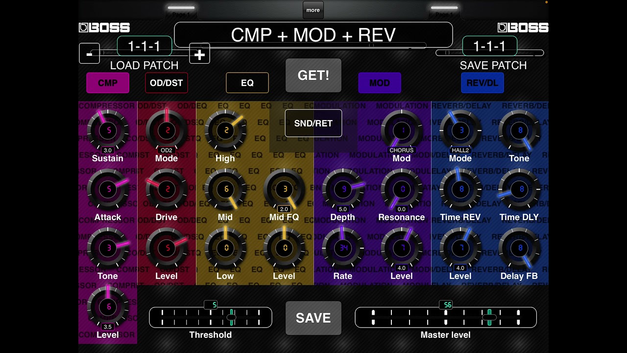Toggle the CMP effect button
Screen dimensions: 627x353
click(x=108, y=83)
